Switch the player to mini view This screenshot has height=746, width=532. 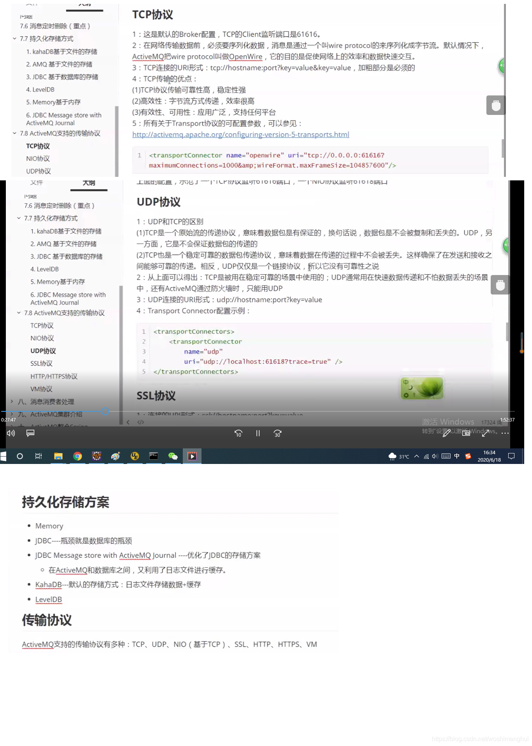click(466, 433)
